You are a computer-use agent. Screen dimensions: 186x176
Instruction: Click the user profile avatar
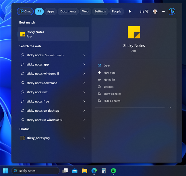coord(155,12)
